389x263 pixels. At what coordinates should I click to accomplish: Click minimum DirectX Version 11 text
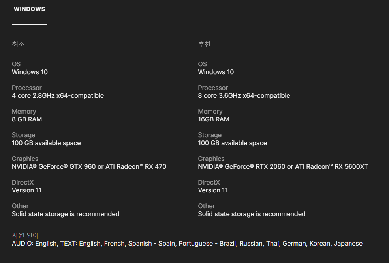(27, 190)
